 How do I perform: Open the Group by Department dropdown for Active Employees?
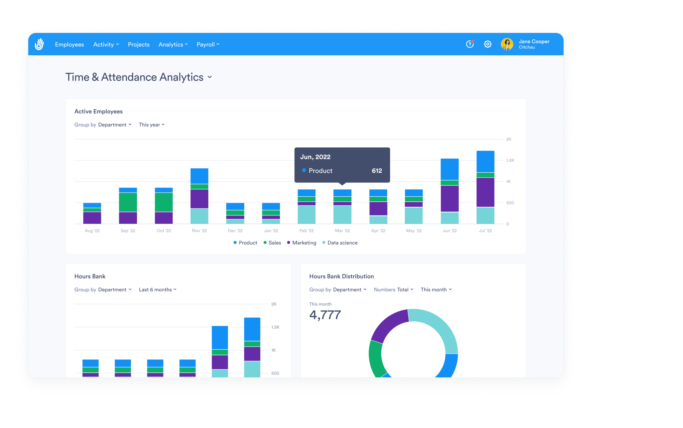[x=114, y=125]
